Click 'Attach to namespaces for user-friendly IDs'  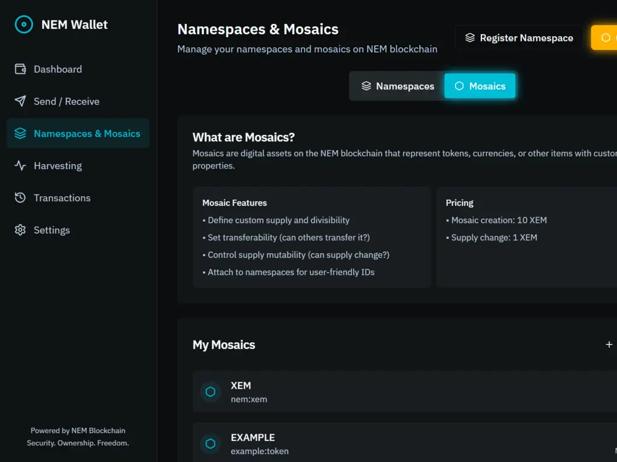tap(291, 272)
